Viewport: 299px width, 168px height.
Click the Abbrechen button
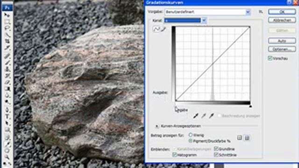pos(282,20)
